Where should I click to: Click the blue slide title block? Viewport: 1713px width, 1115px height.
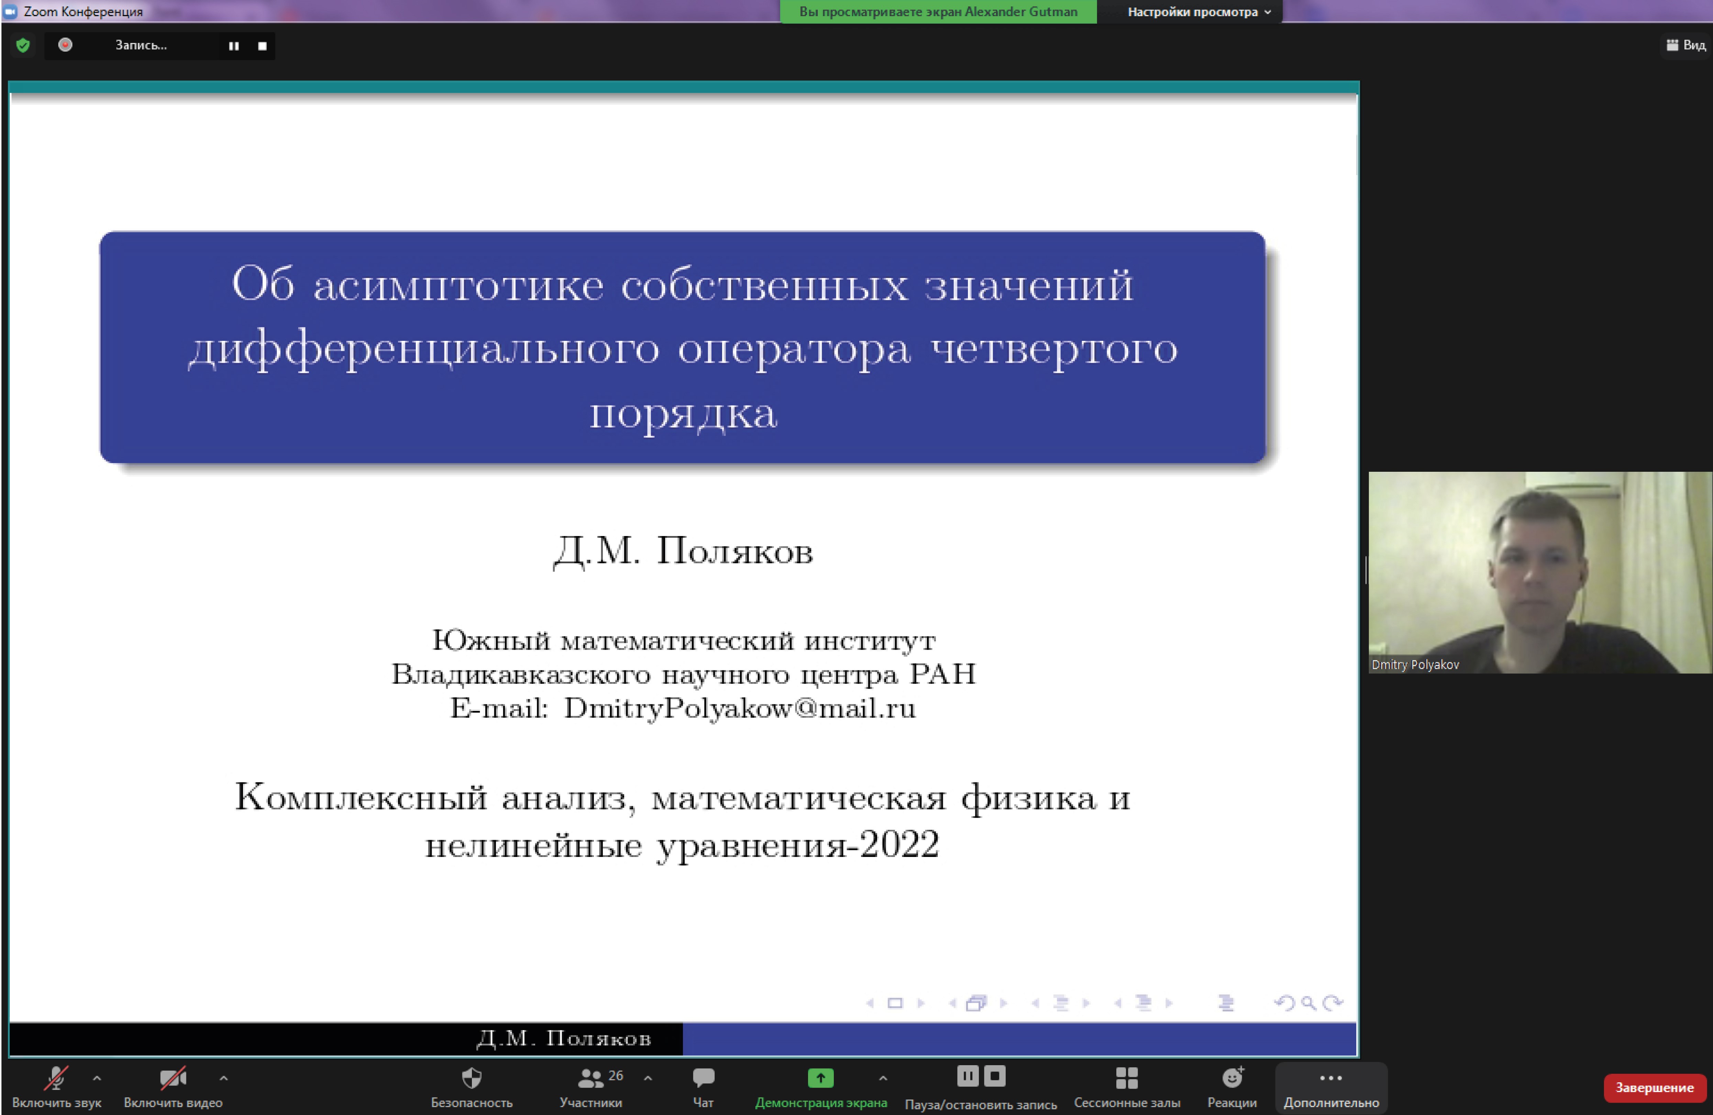coord(682,347)
